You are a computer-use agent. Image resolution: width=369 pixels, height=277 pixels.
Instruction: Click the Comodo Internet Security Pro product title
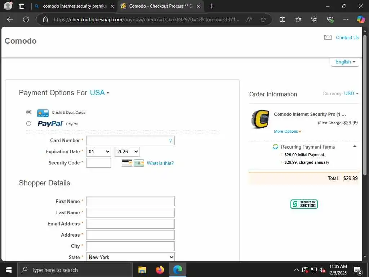(310, 114)
